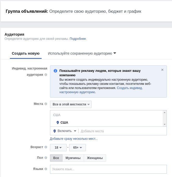
Task: Open minimum age 18 dropdown
Action: (x=58, y=148)
